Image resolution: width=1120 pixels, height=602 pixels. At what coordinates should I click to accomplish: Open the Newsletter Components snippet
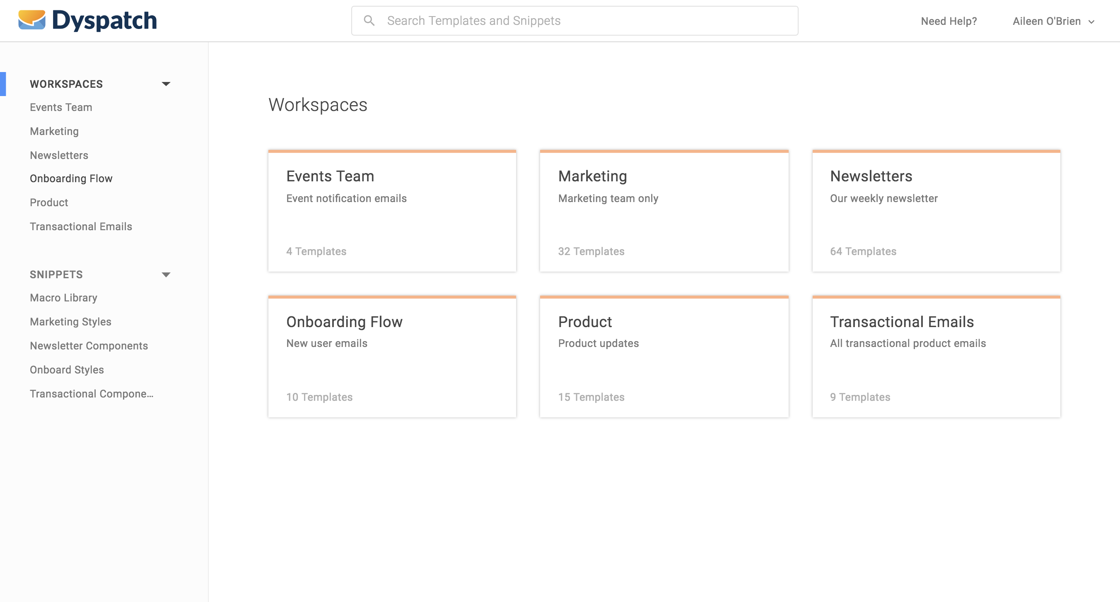click(89, 346)
